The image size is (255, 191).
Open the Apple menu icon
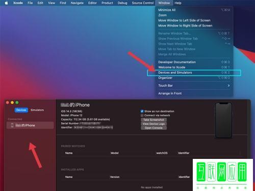pyautogui.click(x=6, y=3)
